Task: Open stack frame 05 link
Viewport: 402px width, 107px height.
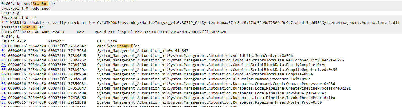Action: click(4, 69)
